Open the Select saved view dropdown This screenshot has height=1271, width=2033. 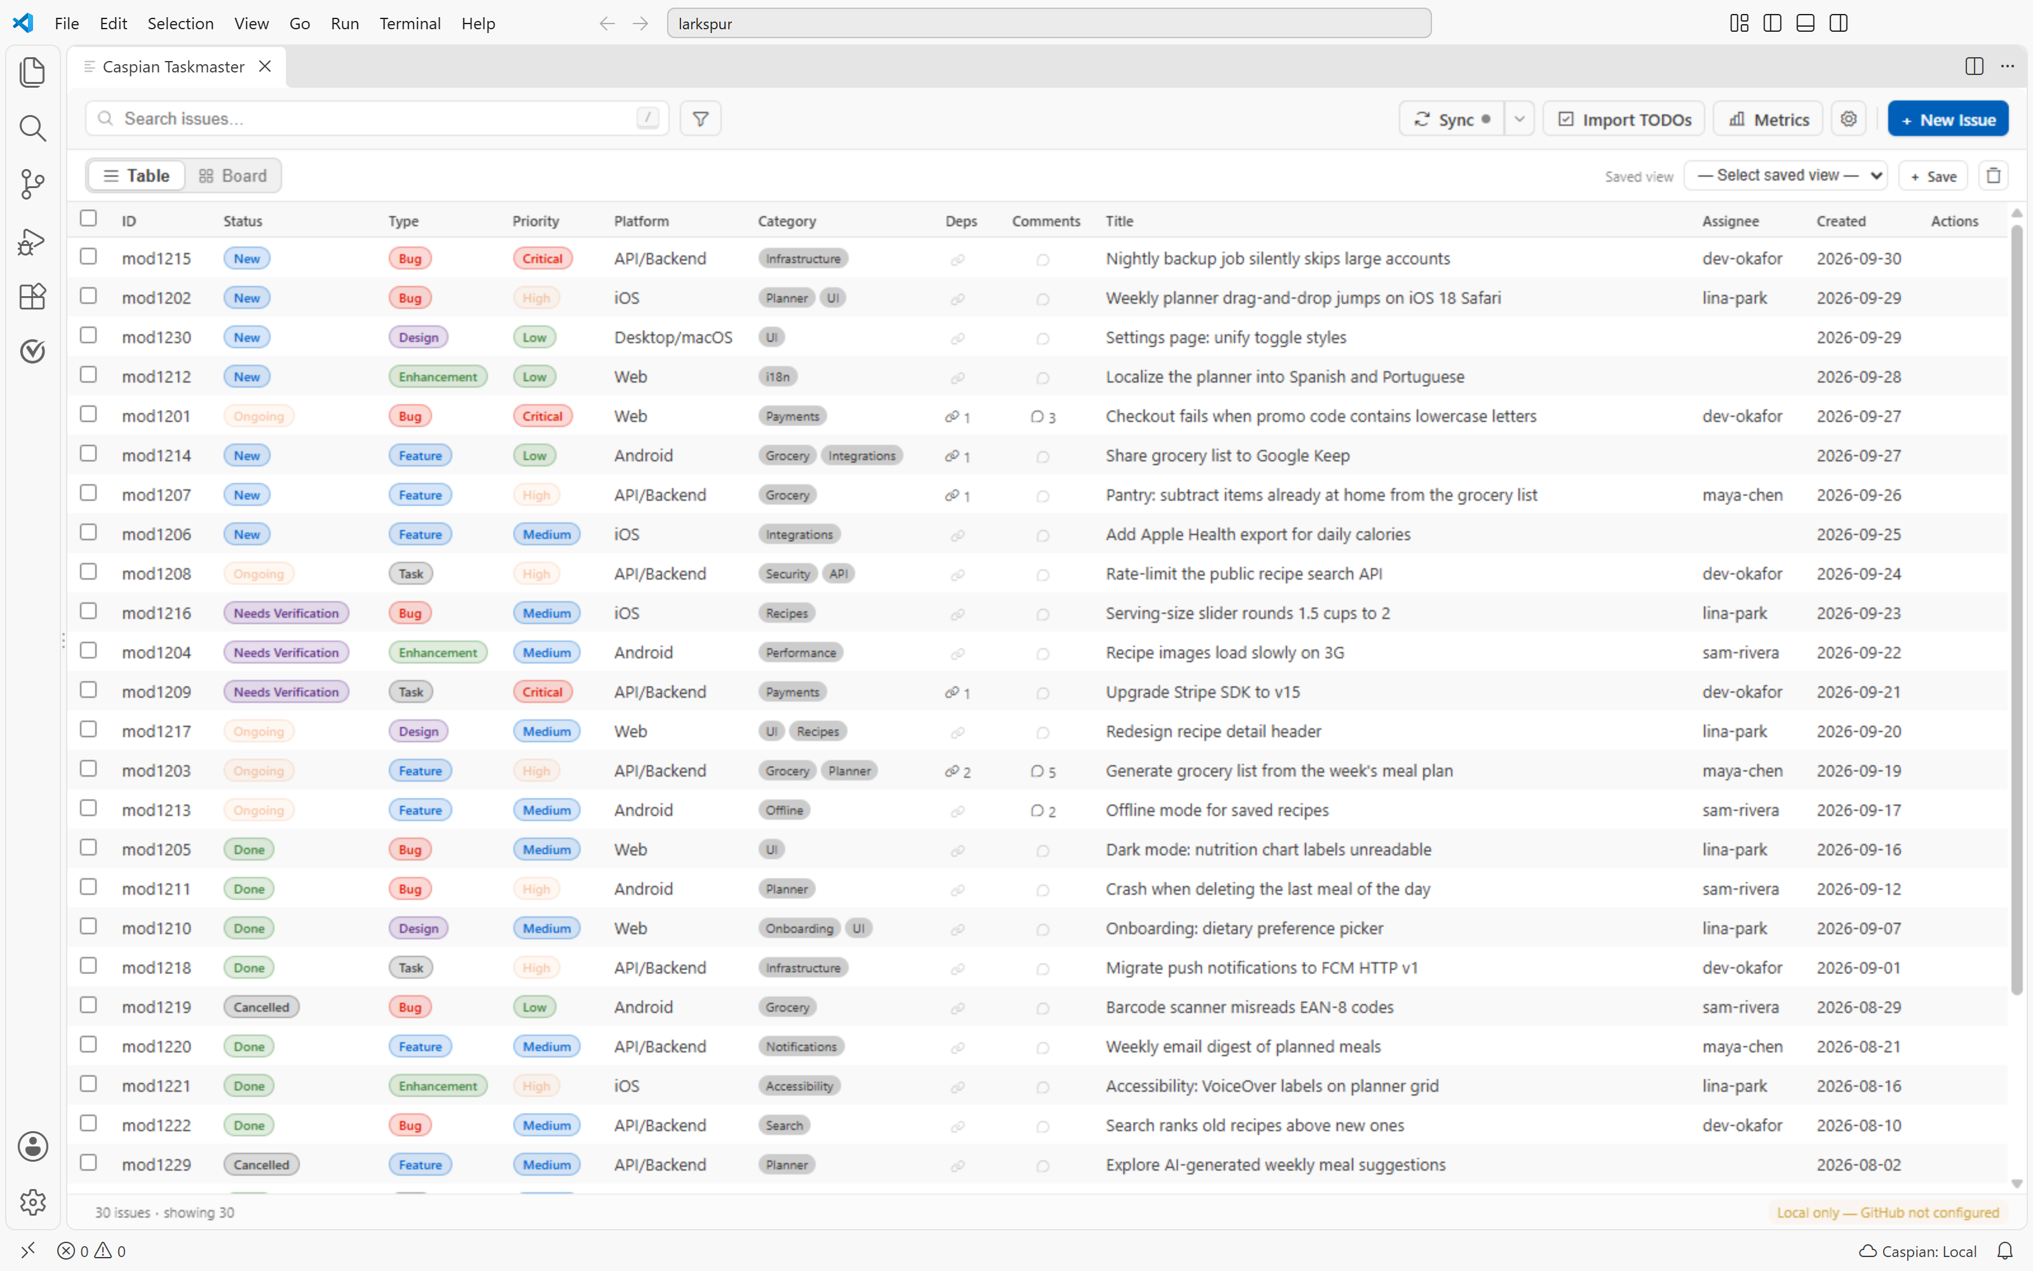[1785, 175]
